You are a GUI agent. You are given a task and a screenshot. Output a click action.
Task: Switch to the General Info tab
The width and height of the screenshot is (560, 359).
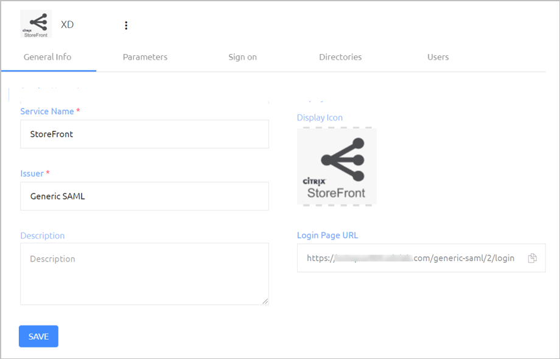(x=47, y=57)
